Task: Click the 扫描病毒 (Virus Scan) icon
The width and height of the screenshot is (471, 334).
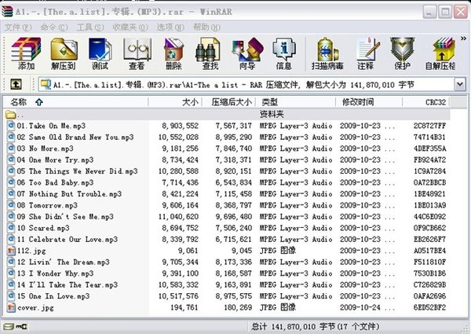Action: tap(327, 53)
